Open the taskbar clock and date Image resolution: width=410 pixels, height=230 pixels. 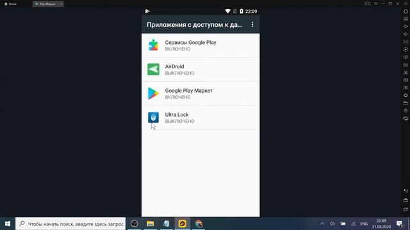click(382, 224)
